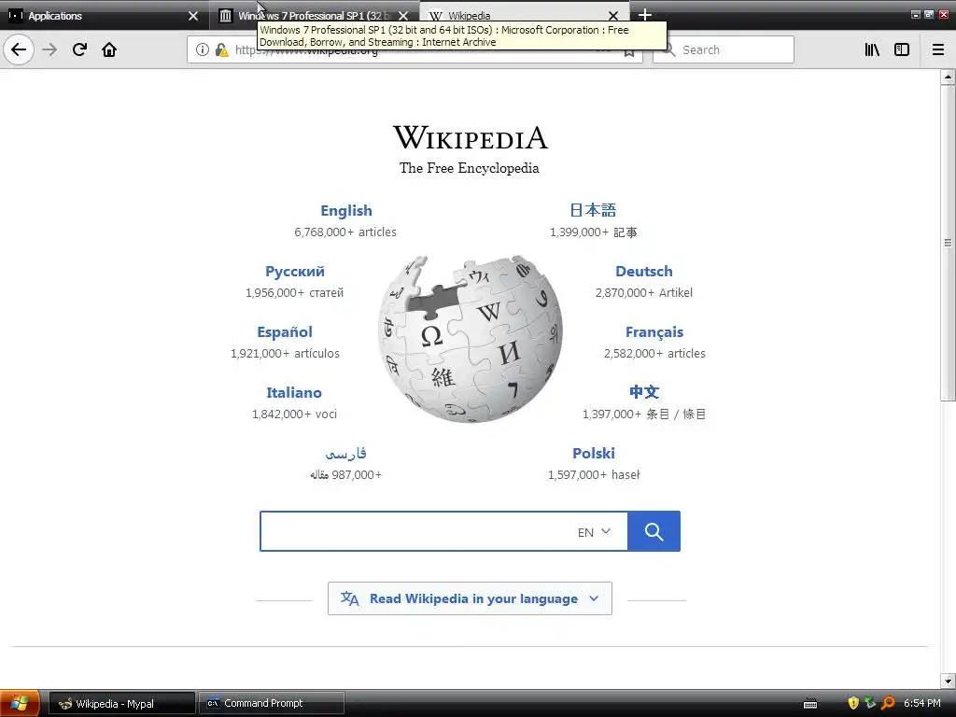
Task: Open Wikipedia - Mypal taskbar button
Action: click(x=121, y=703)
